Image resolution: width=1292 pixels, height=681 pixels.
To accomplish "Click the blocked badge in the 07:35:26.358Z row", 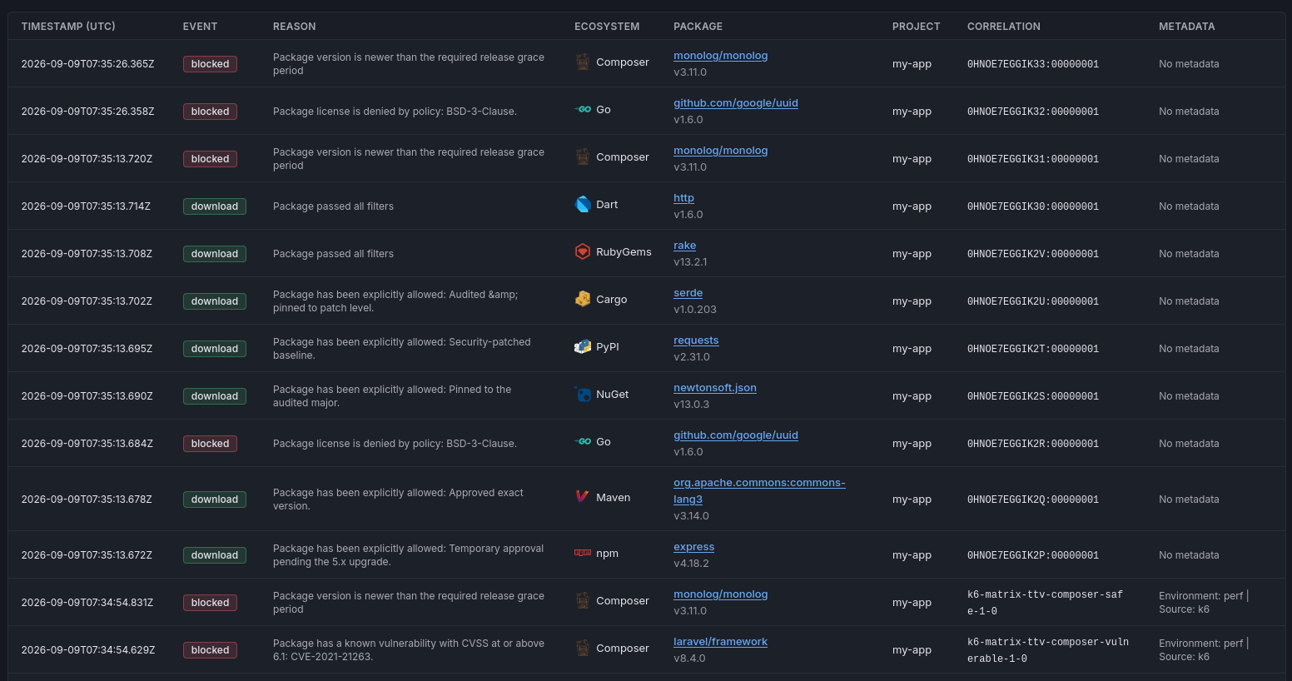I will 210,112.
